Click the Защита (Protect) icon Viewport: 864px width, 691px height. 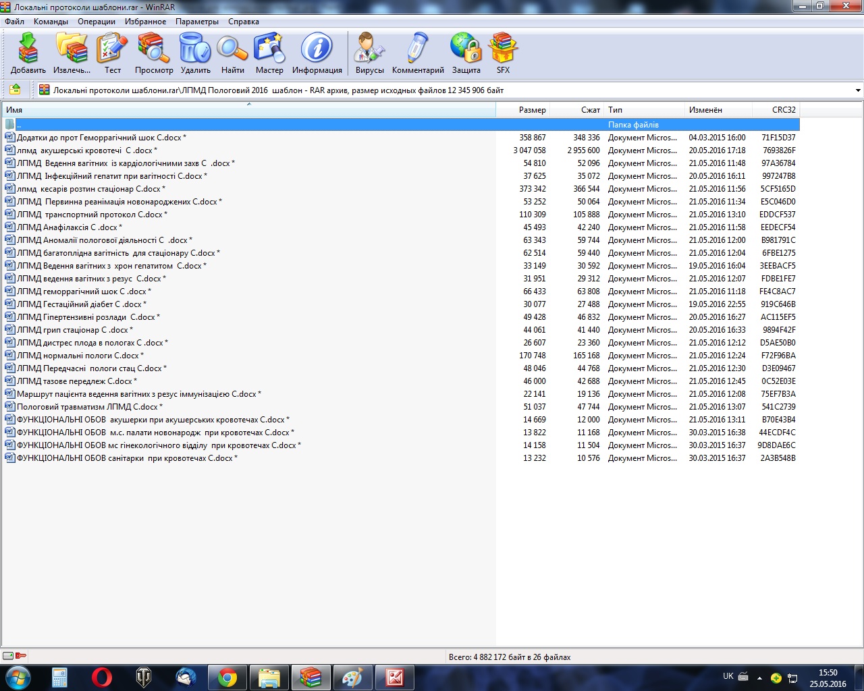[466, 53]
